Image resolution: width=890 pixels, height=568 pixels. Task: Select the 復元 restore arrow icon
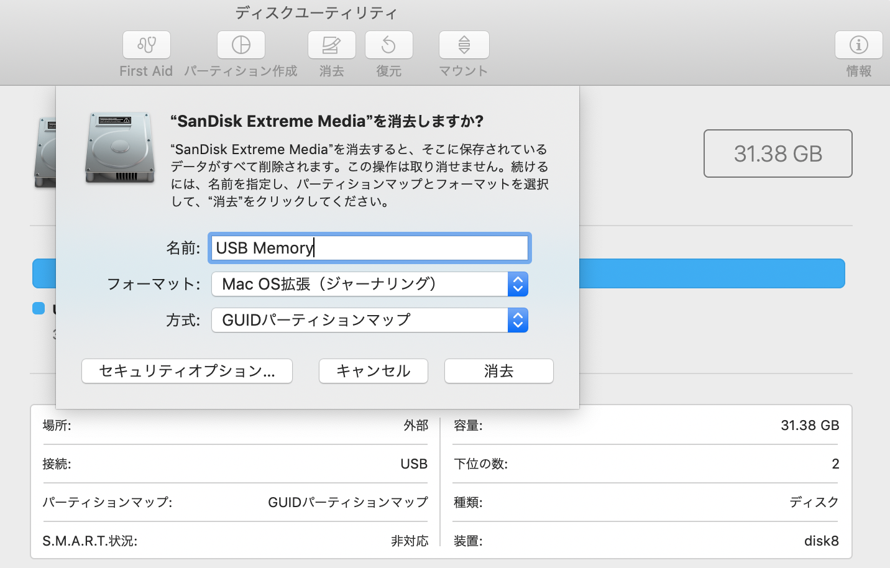(x=389, y=45)
